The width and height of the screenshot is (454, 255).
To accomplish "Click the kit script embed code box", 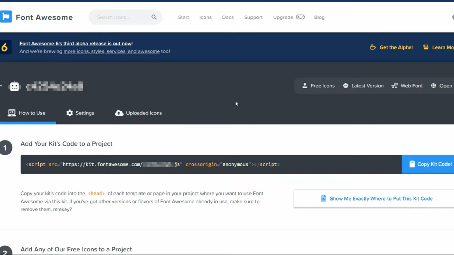I will point(211,164).
